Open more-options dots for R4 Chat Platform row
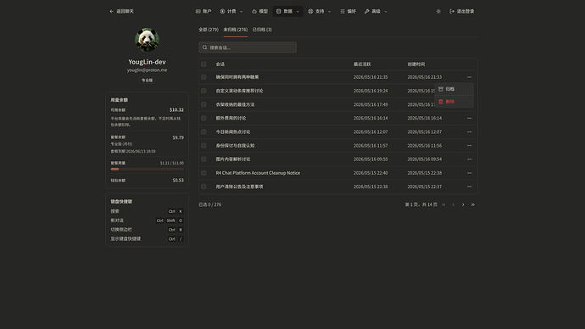The image size is (585, 329). [470, 173]
